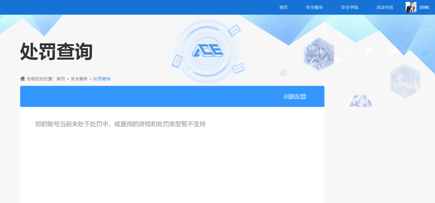This screenshot has height=203, width=435.
Task: Click the 问题反馈 feedback link
Action: pyautogui.click(x=295, y=96)
